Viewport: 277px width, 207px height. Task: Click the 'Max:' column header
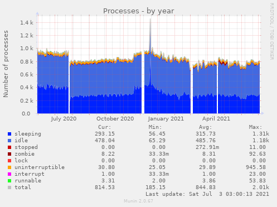255,127
